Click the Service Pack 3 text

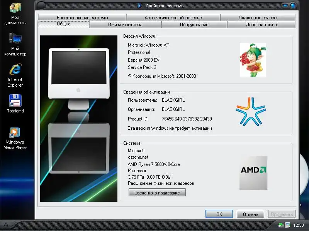(x=142, y=67)
